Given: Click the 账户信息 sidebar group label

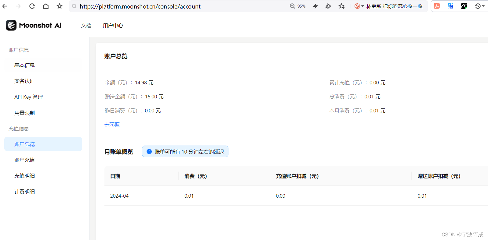Looking at the screenshot, I should coord(19,50).
